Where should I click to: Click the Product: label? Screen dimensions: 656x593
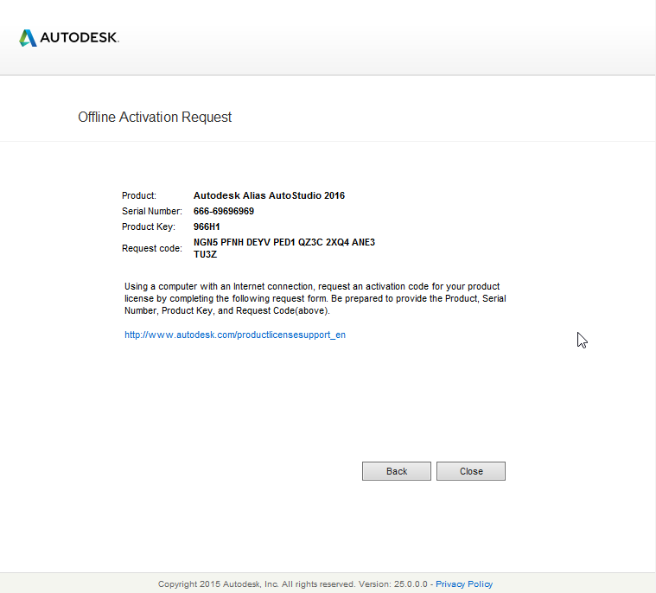coord(139,195)
